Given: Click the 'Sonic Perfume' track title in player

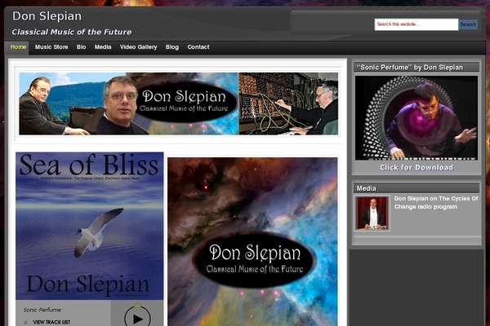Looking at the screenshot, I should [42, 310].
